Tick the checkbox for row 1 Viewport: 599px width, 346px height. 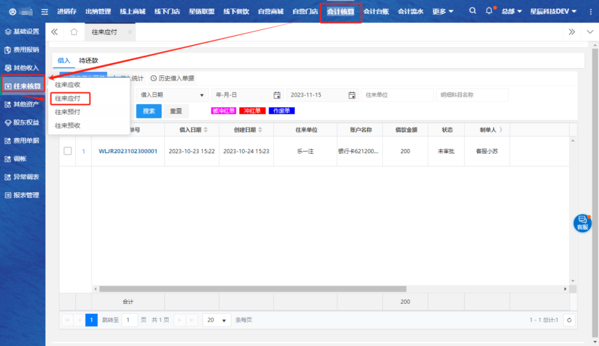[x=68, y=151]
